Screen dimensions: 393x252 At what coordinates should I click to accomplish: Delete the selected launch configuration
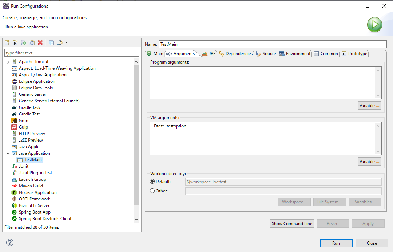point(40,43)
